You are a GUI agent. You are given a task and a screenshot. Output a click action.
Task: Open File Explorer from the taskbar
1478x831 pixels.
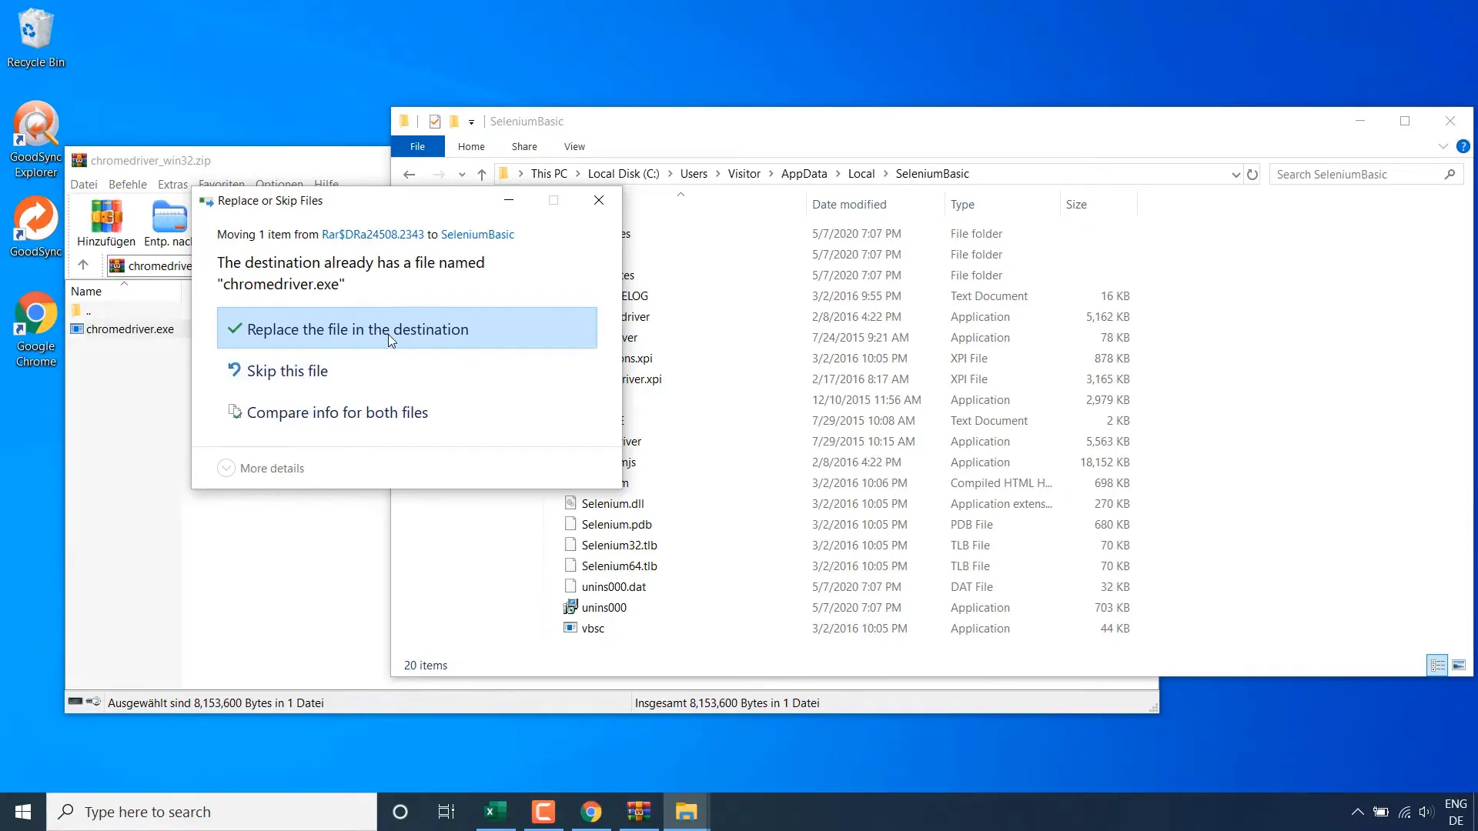tap(686, 811)
